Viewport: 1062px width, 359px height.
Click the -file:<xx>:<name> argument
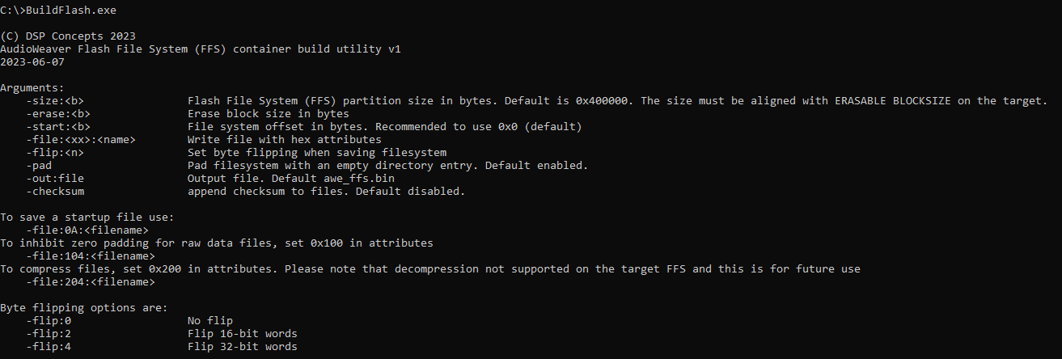pyautogui.click(x=80, y=140)
